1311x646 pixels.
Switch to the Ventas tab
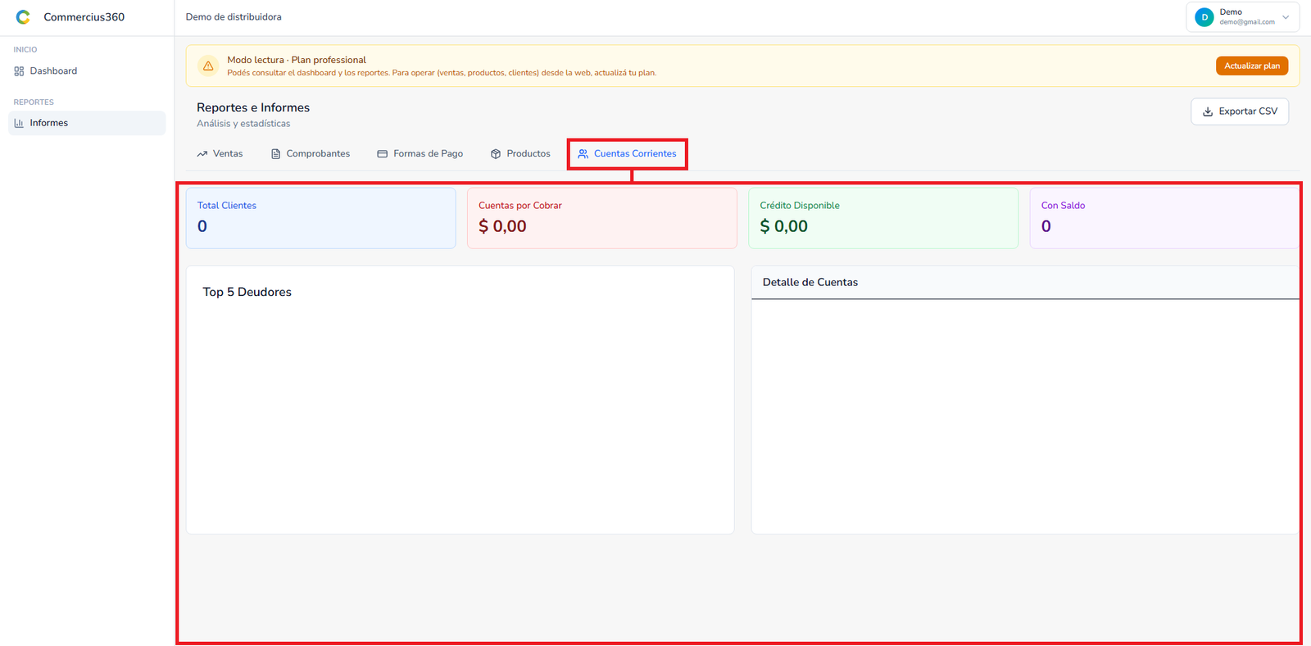coord(220,154)
